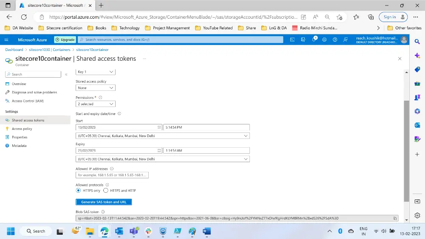The height and width of the screenshot is (239, 425).
Task: Open the Azure help question mark icon
Action: [335, 39]
